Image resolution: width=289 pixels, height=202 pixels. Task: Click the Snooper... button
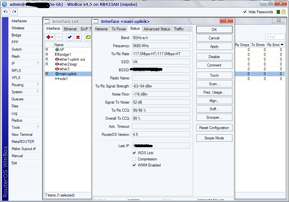[x=214, y=117]
